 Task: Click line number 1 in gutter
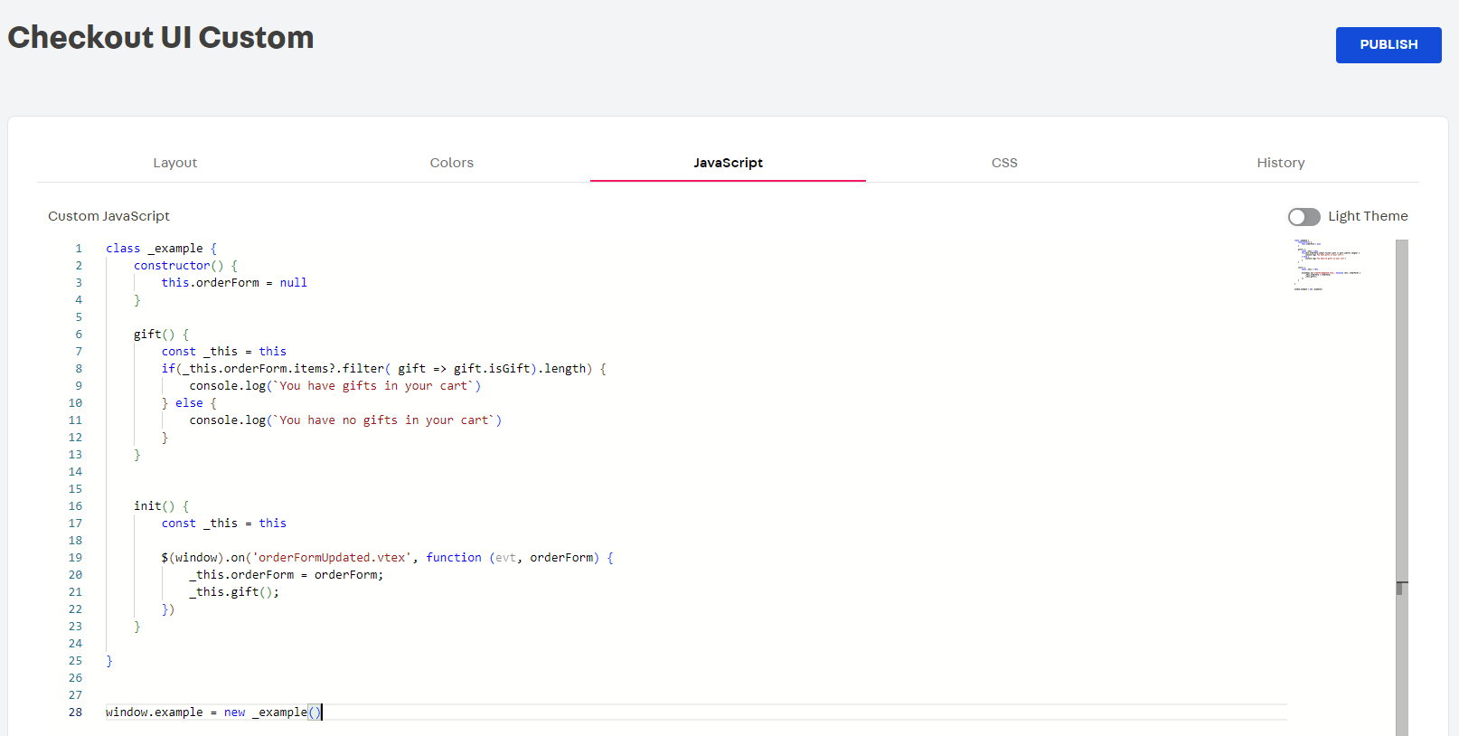click(x=79, y=249)
